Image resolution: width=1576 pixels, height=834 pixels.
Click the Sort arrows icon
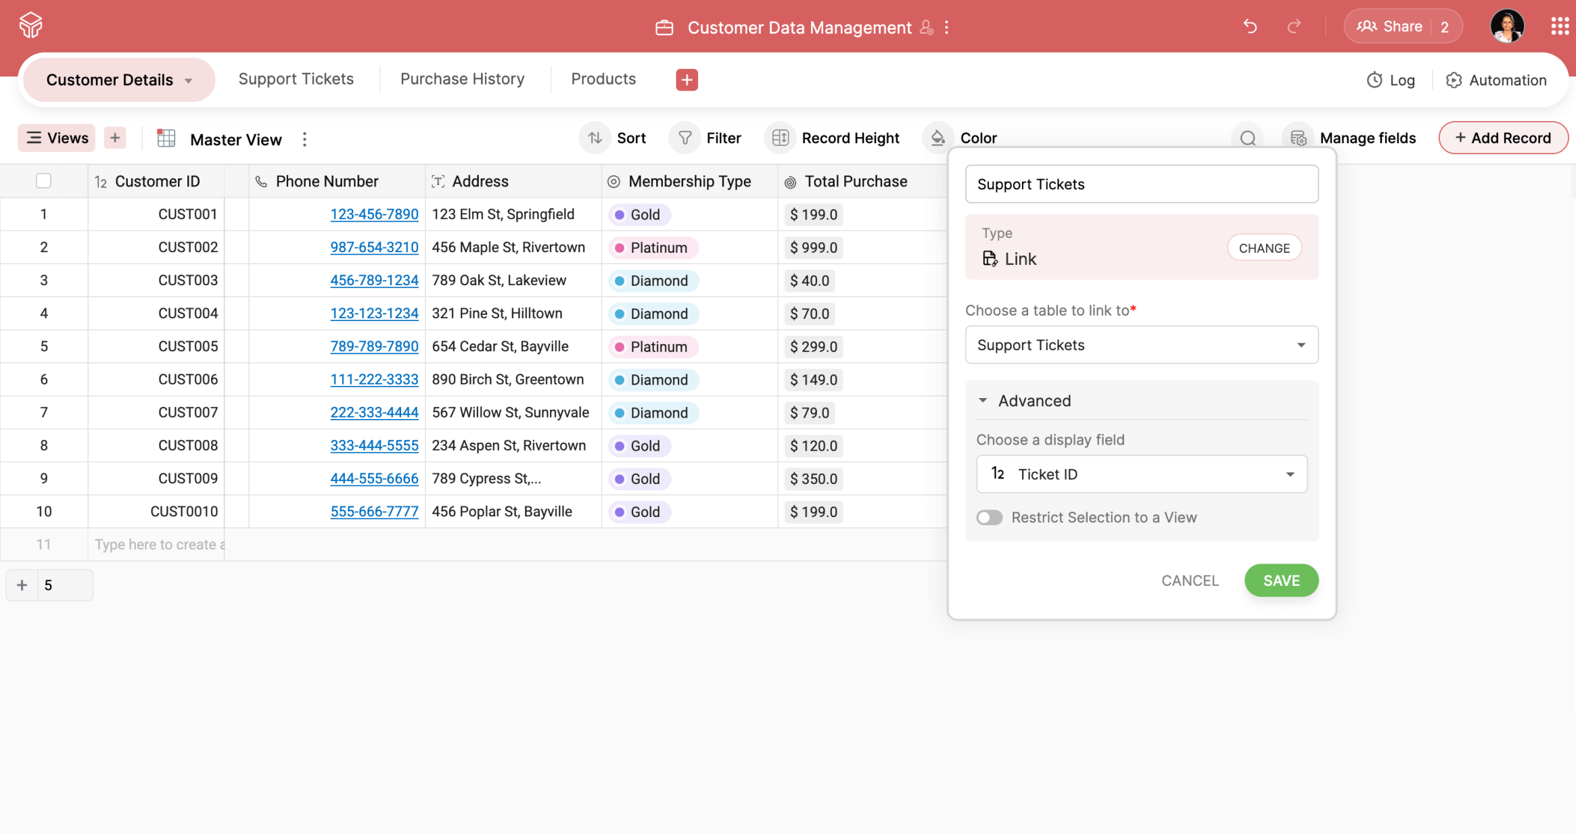point(595,138)
